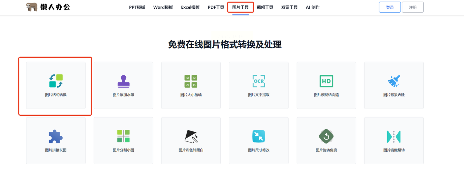
Task: Click the 登录 button
Action: (x=390, y=7)
